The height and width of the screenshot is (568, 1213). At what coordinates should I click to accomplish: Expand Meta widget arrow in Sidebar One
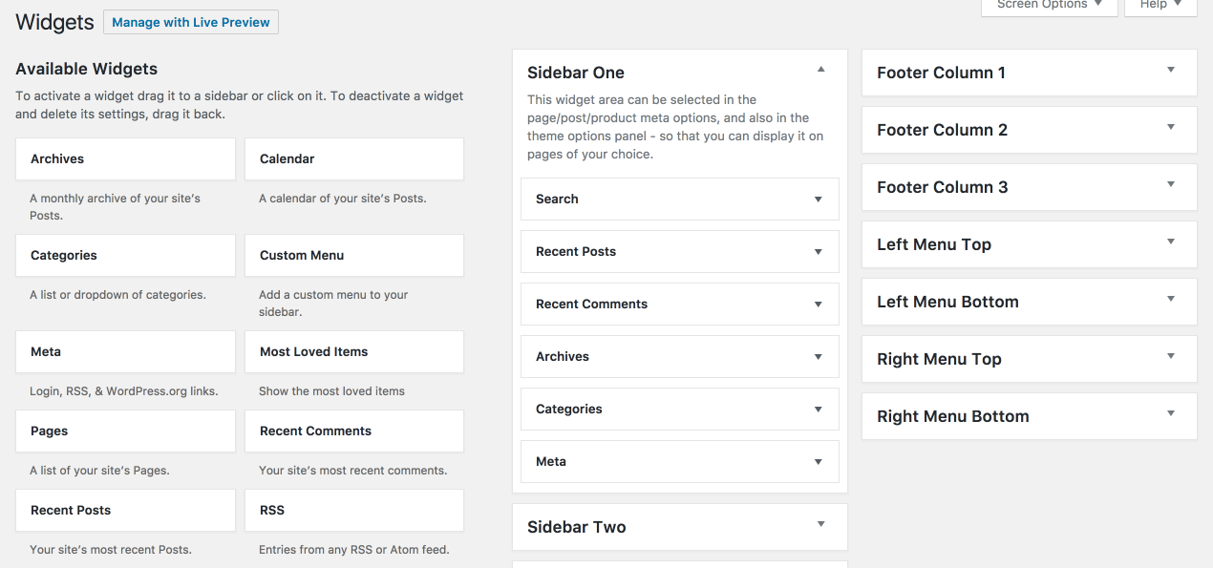pyautogui.click(x=818, y=462)
